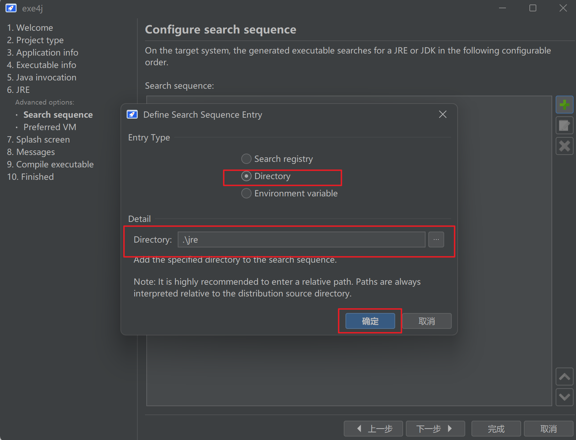This screenshot has height=440, width=576.
Task: Click the move entry up arrow
Action: [x=564, y=377]
